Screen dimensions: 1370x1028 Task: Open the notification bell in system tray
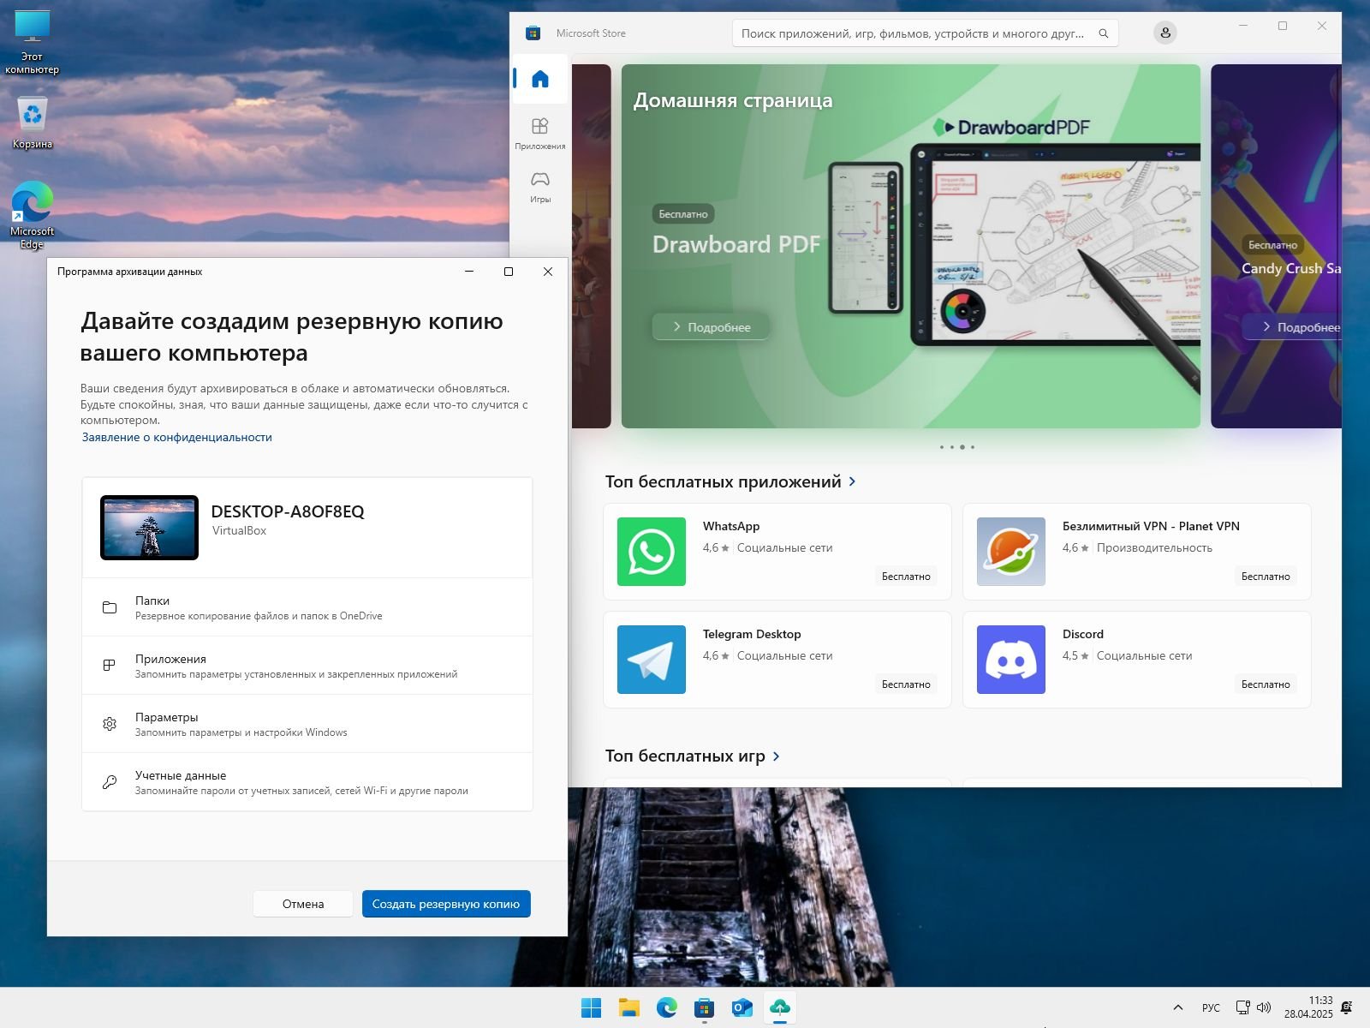1347,1007
